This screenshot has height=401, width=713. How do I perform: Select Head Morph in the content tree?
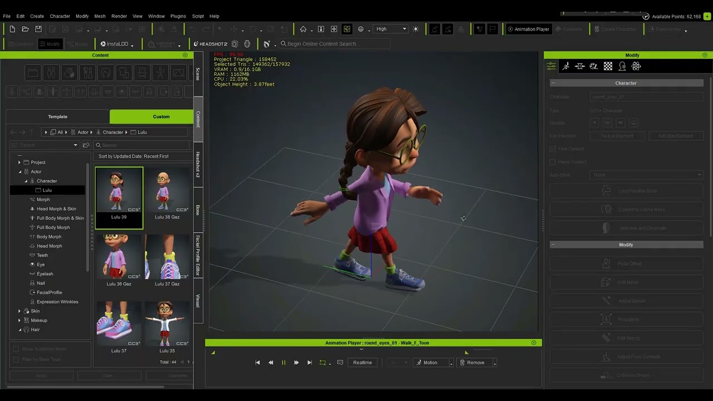point(50,246)
